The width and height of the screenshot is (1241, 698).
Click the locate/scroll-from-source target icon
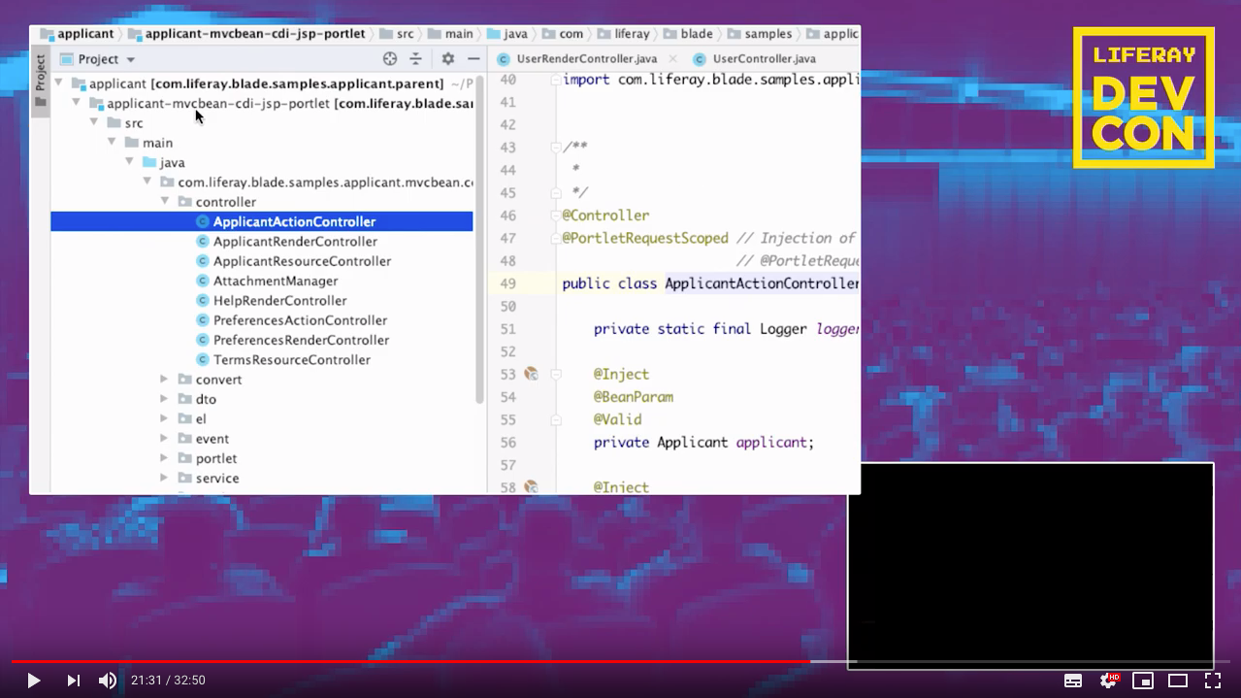[x=390, y=59]
